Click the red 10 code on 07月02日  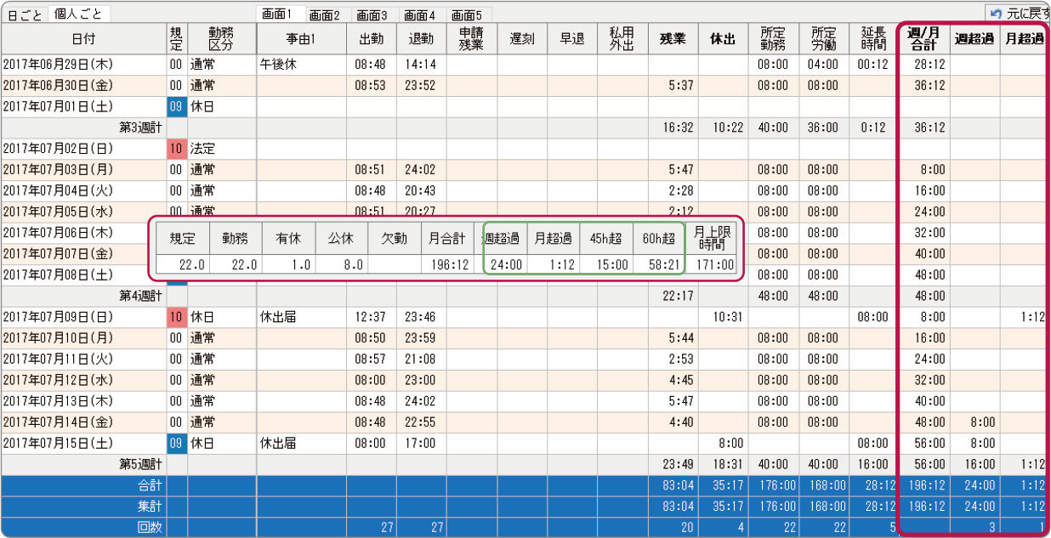176,149
